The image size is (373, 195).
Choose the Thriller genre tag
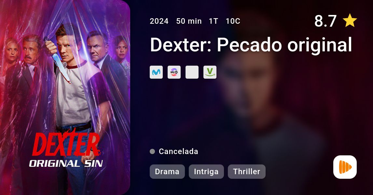(x=247, y=172)
